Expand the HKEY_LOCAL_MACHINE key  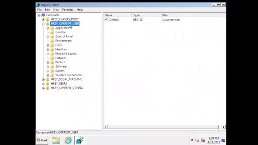(43, 80)
